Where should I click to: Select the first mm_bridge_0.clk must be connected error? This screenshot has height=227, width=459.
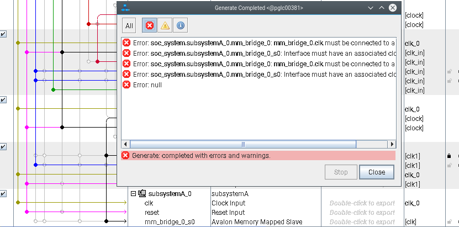click(x=258, y=43)
